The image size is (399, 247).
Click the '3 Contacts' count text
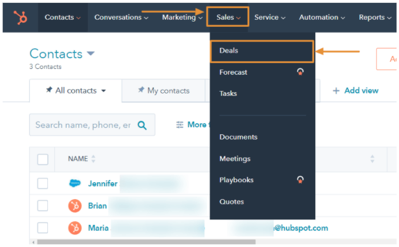[x=45, y=67]
